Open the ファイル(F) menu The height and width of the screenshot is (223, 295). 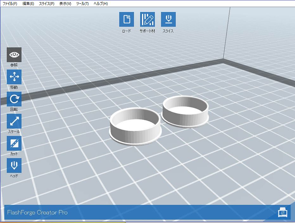click(x=10, y=3)
